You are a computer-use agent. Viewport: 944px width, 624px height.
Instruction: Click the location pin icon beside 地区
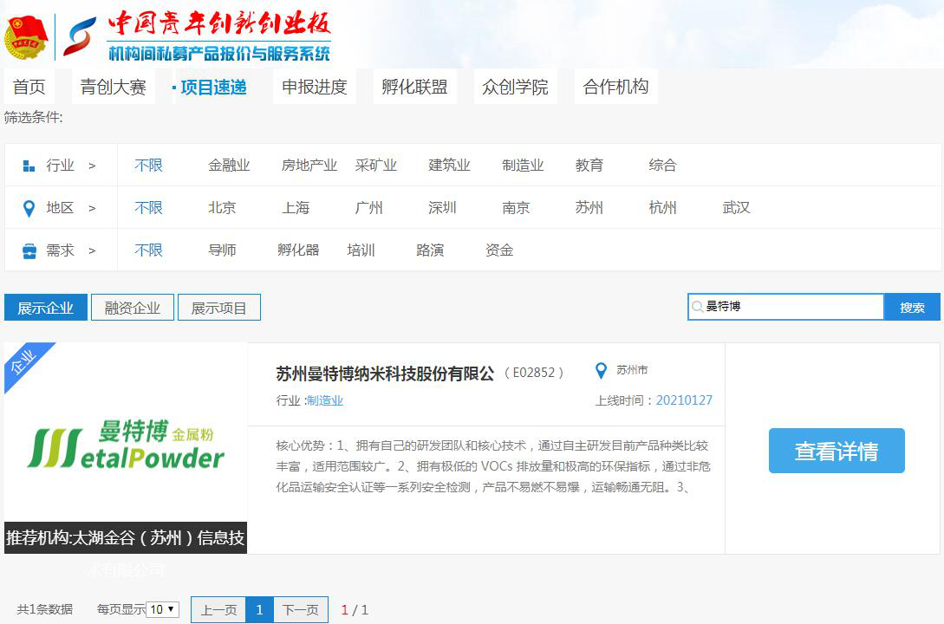30,207
